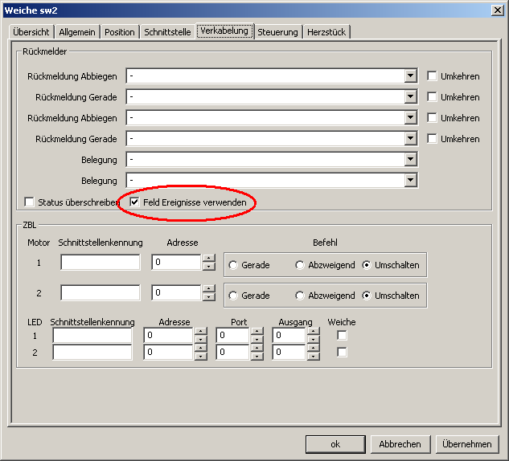Expand first Belegung dropdown list
Viewport: 509px width, 461px height.
411,160
